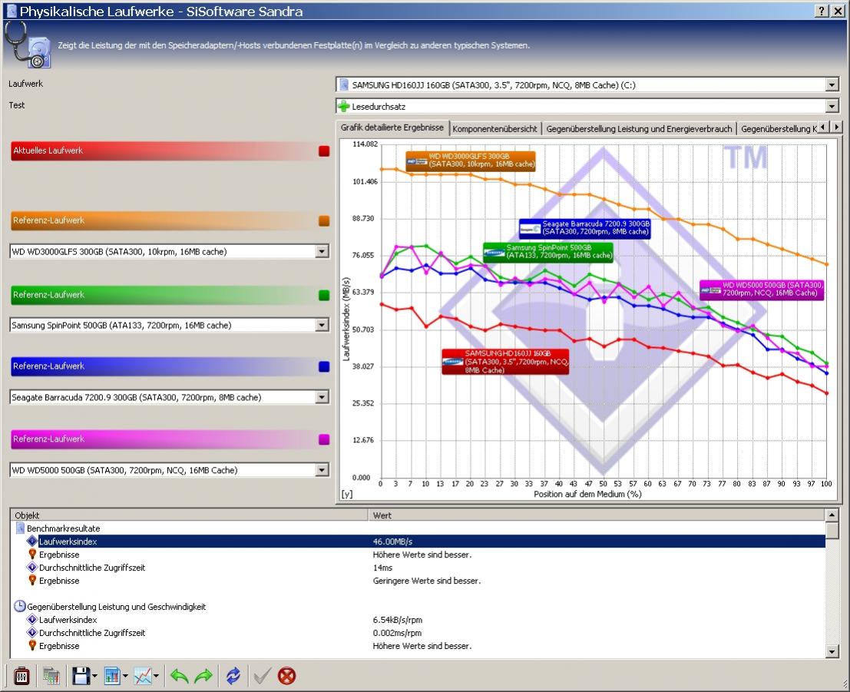Refresh results with blue arrows icon

pos(233,676)
